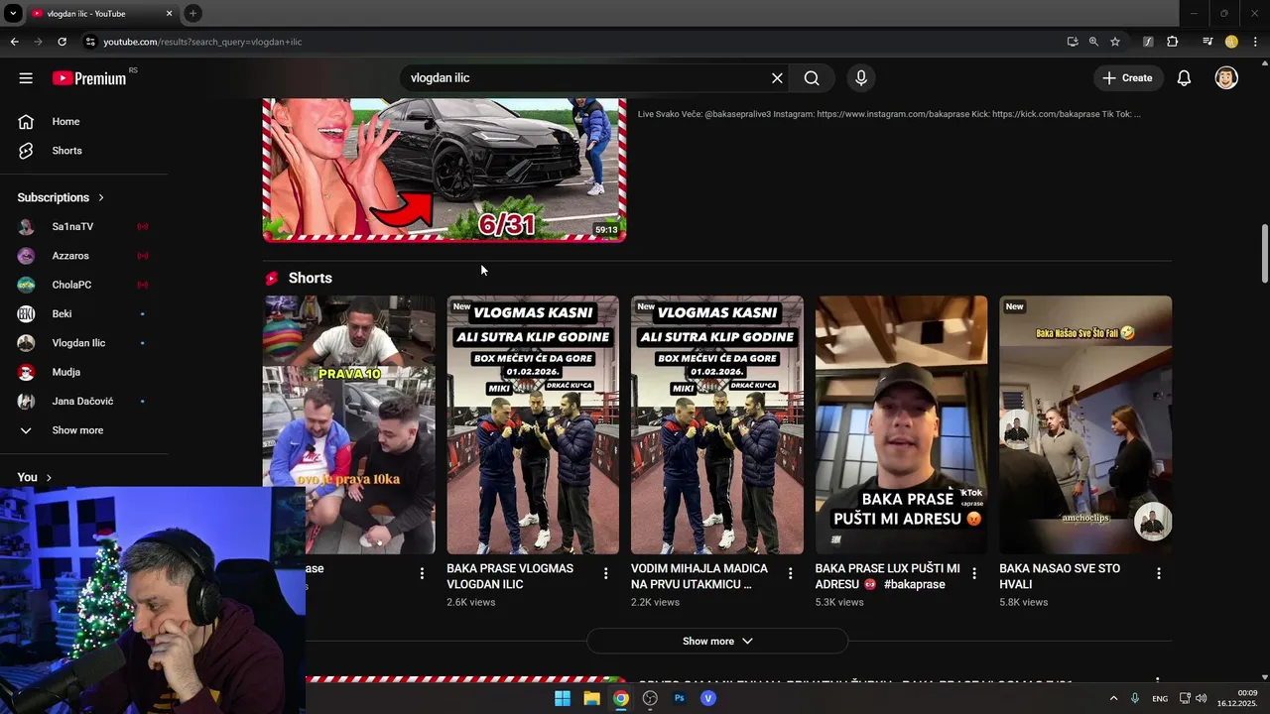Open title BAKA PRASE VLOGMAS VLOGDAN ILIC
Image resolution: width=1270 pixels, height=714 pixels.
click(510, 576)
